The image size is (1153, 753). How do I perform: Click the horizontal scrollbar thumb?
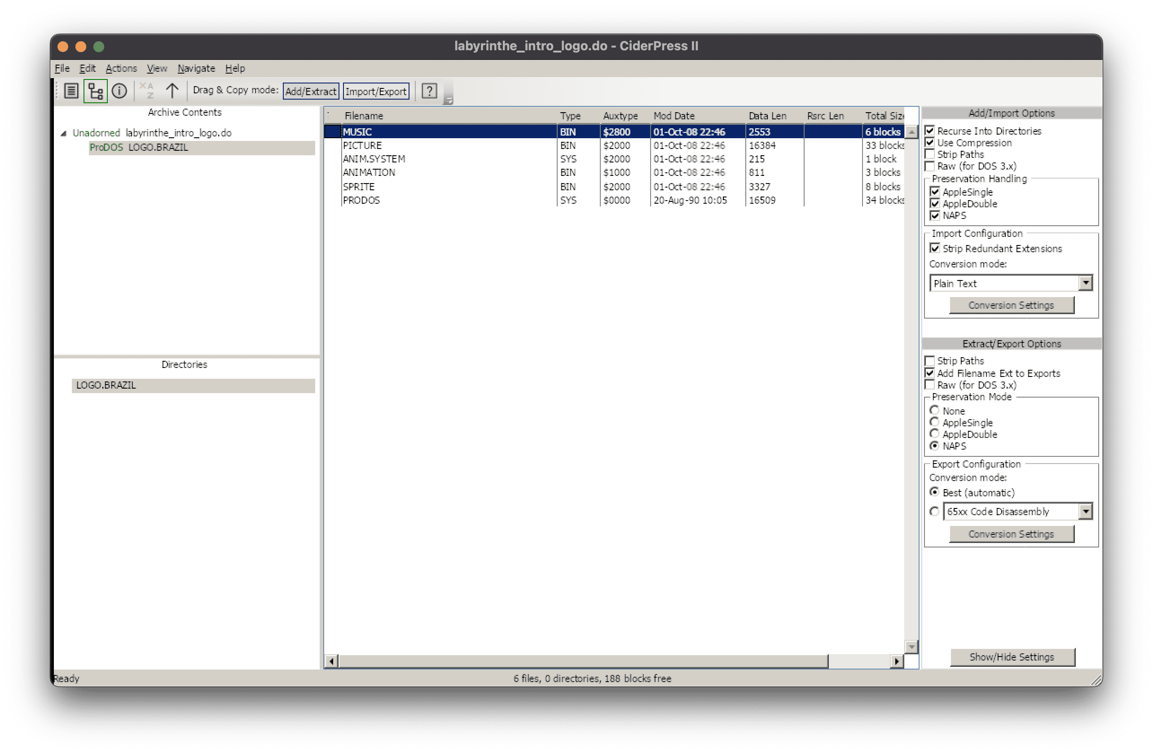point(583,661)
